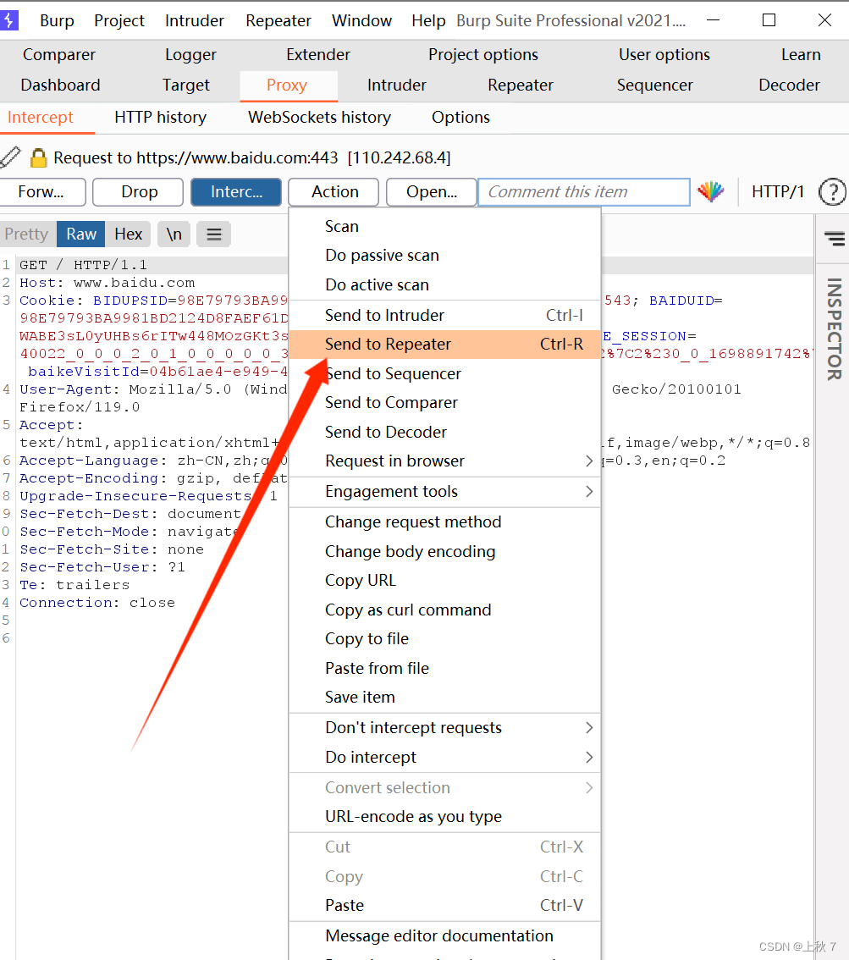The image size is (849, 960).
Task: Open the Dashboard tab
Action: pos(61,86)
